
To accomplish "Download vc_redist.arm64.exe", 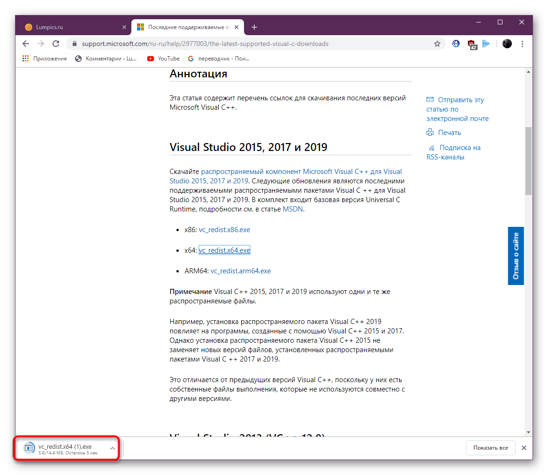I will point(241,271).
